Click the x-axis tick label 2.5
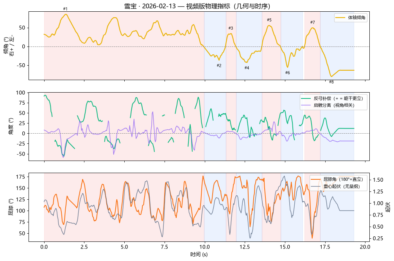This screenshot has height=261, width=394. (x=84, y=247)
